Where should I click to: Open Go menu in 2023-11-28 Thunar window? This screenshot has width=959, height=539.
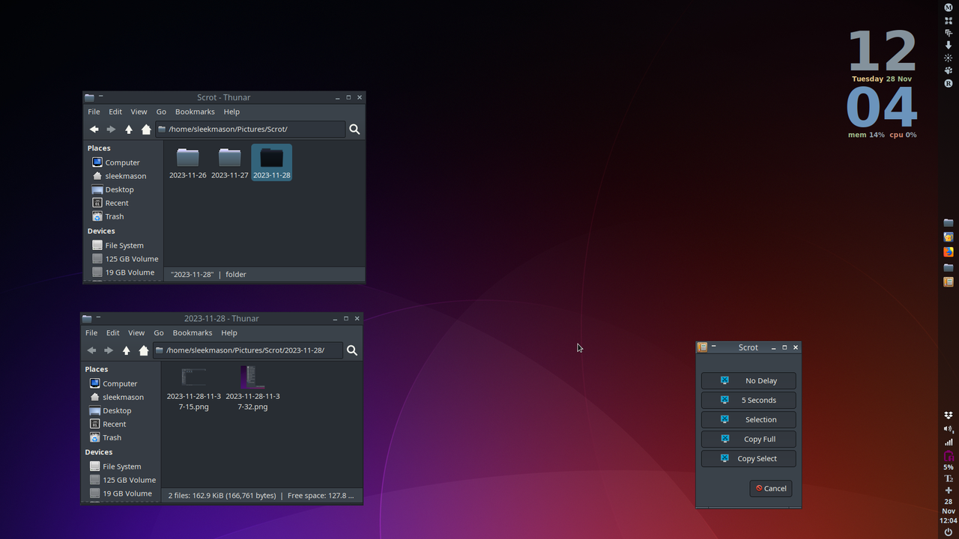[159, 333]
